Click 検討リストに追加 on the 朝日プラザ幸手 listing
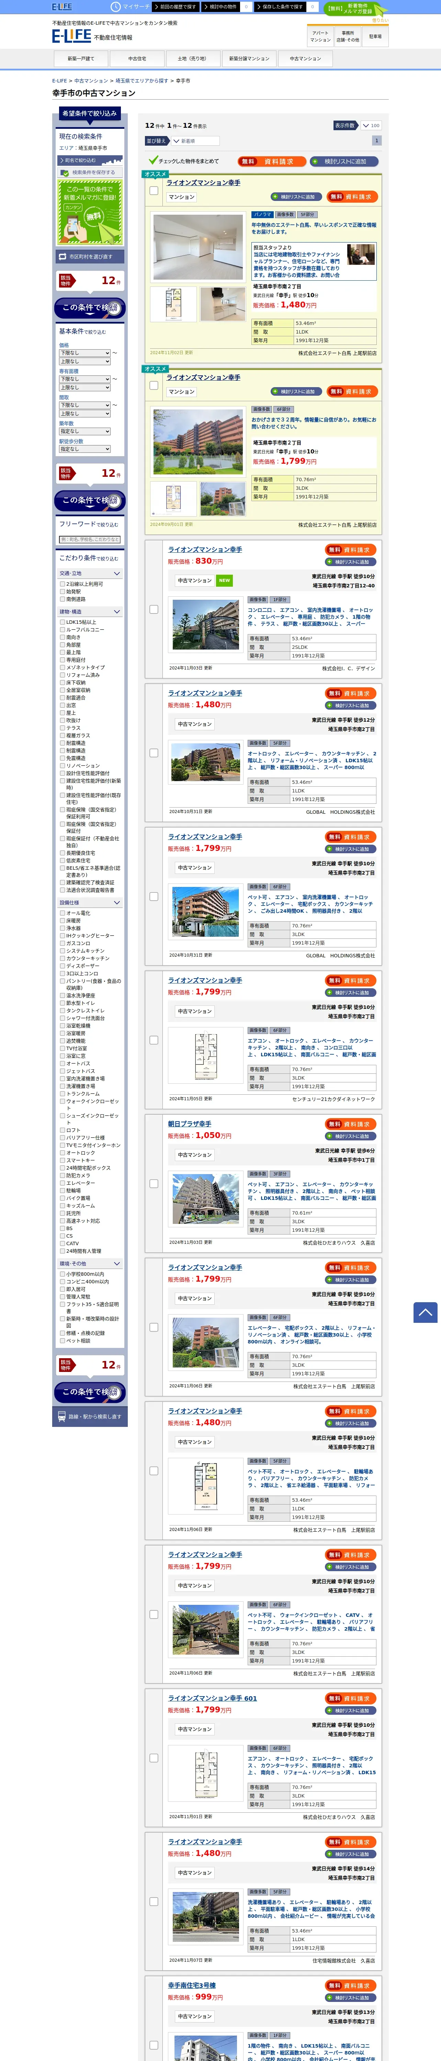 coord(351,1136)
